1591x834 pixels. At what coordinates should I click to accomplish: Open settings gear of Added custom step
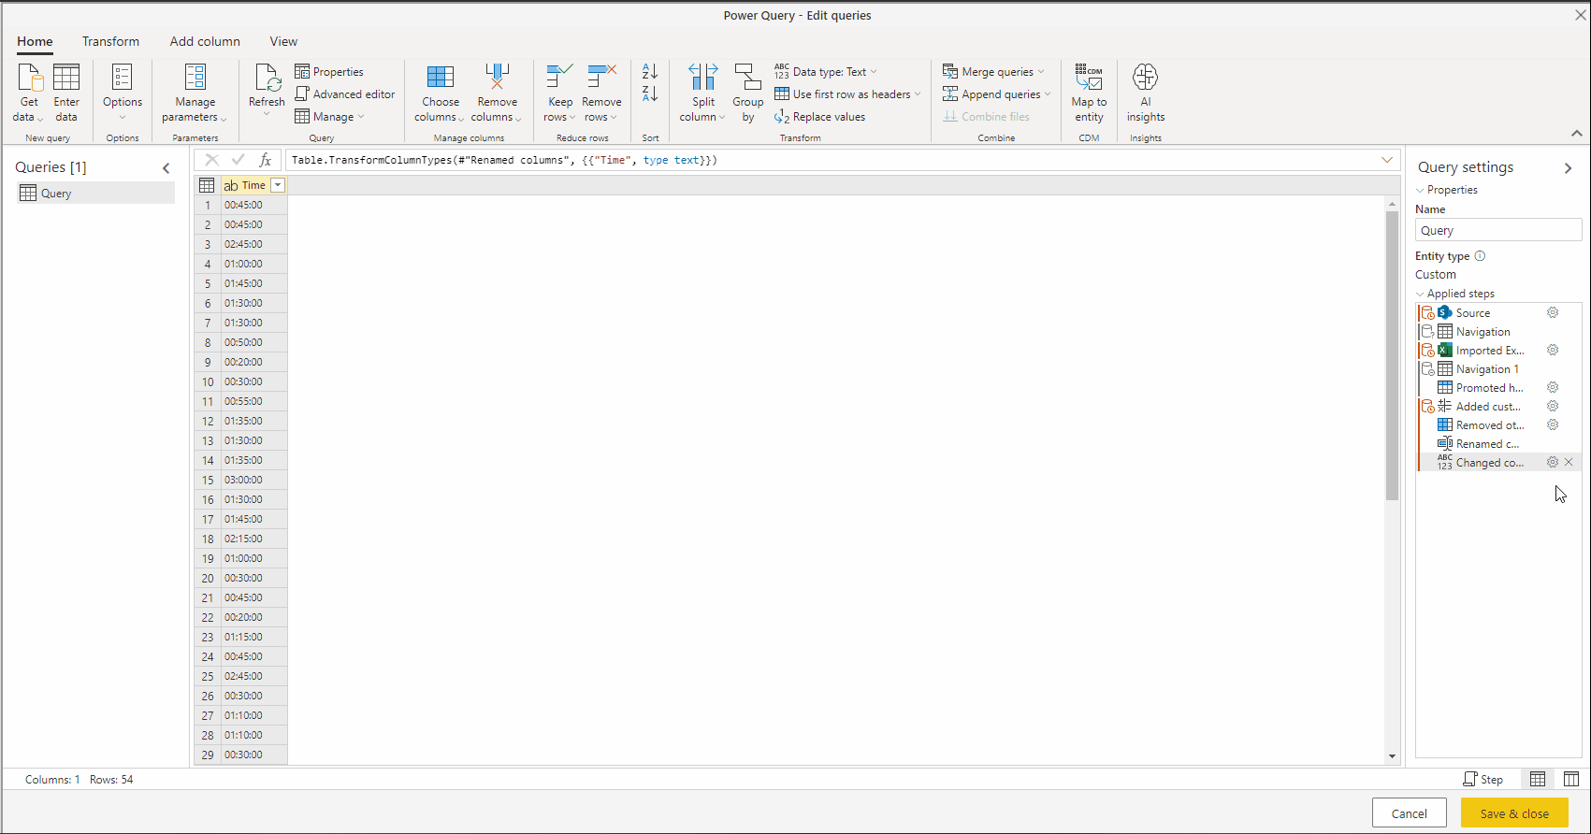pyautogui.click(x=1553, y=407)
